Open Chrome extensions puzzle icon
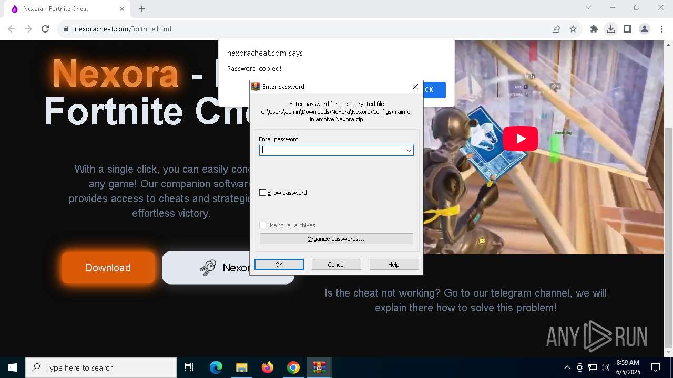 point(594,29)
